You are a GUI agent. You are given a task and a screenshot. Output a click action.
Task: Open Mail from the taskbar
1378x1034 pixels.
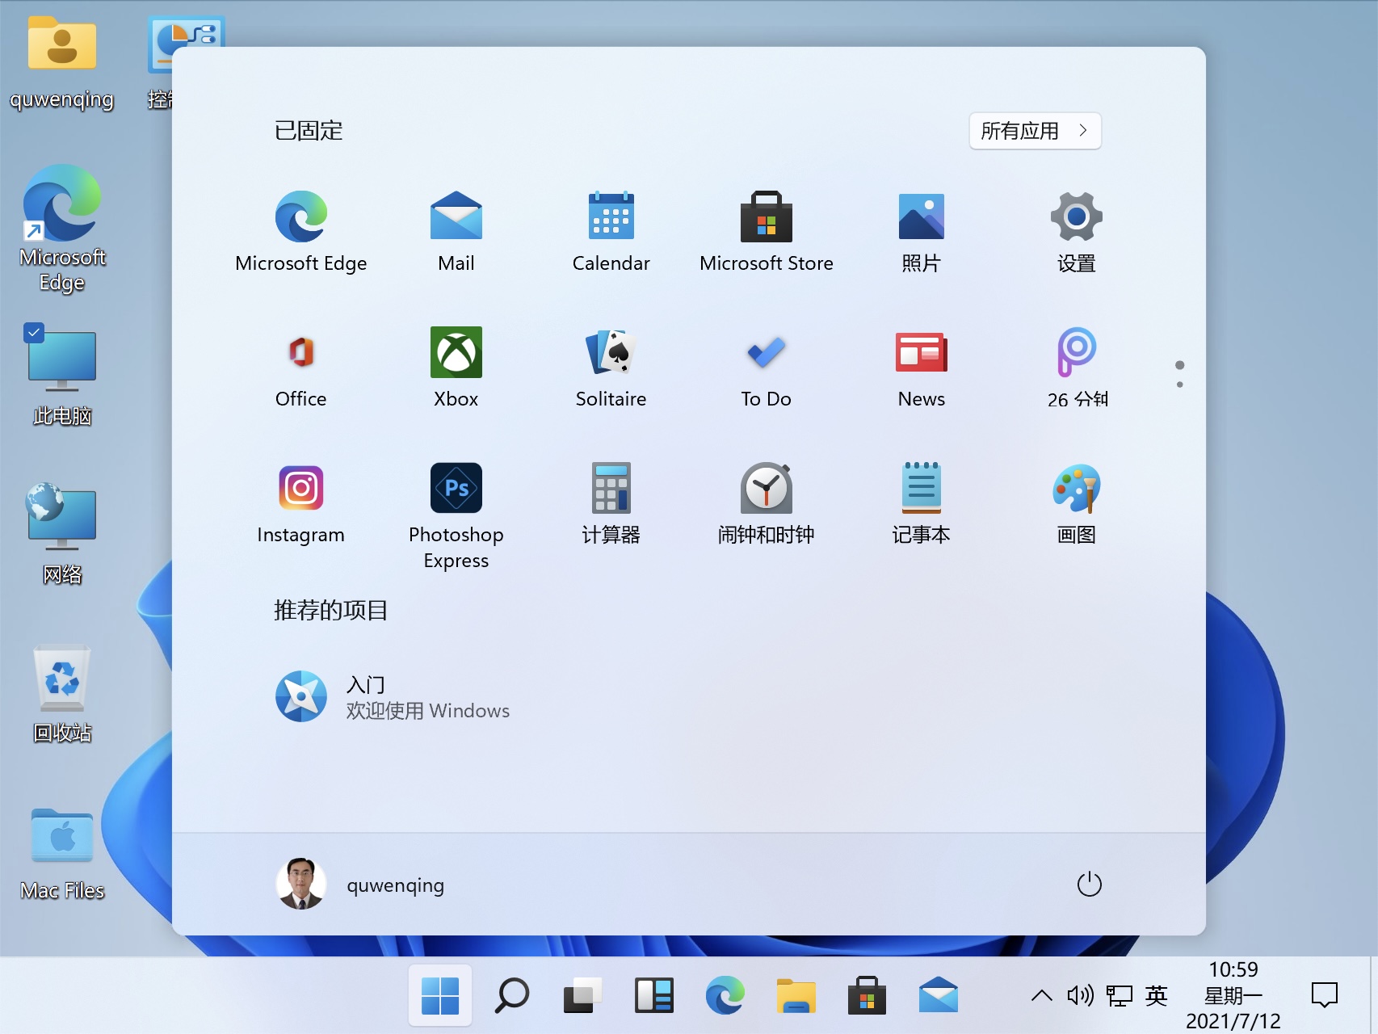(x=938, y=995)
